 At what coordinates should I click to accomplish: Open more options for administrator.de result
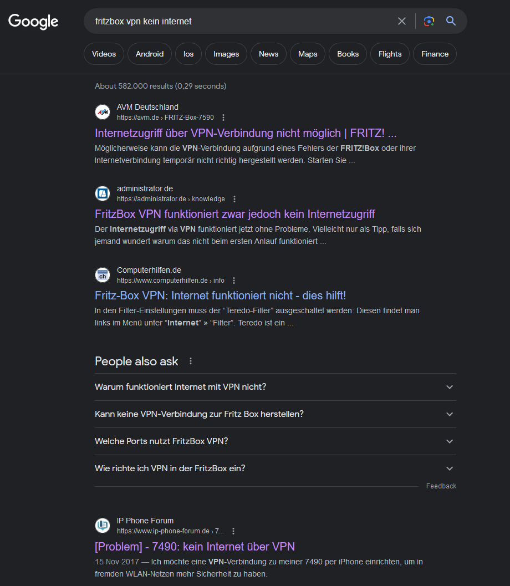click(x=234, y=199)
